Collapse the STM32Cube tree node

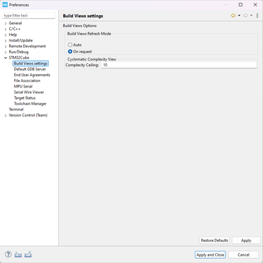click(5, 58)
